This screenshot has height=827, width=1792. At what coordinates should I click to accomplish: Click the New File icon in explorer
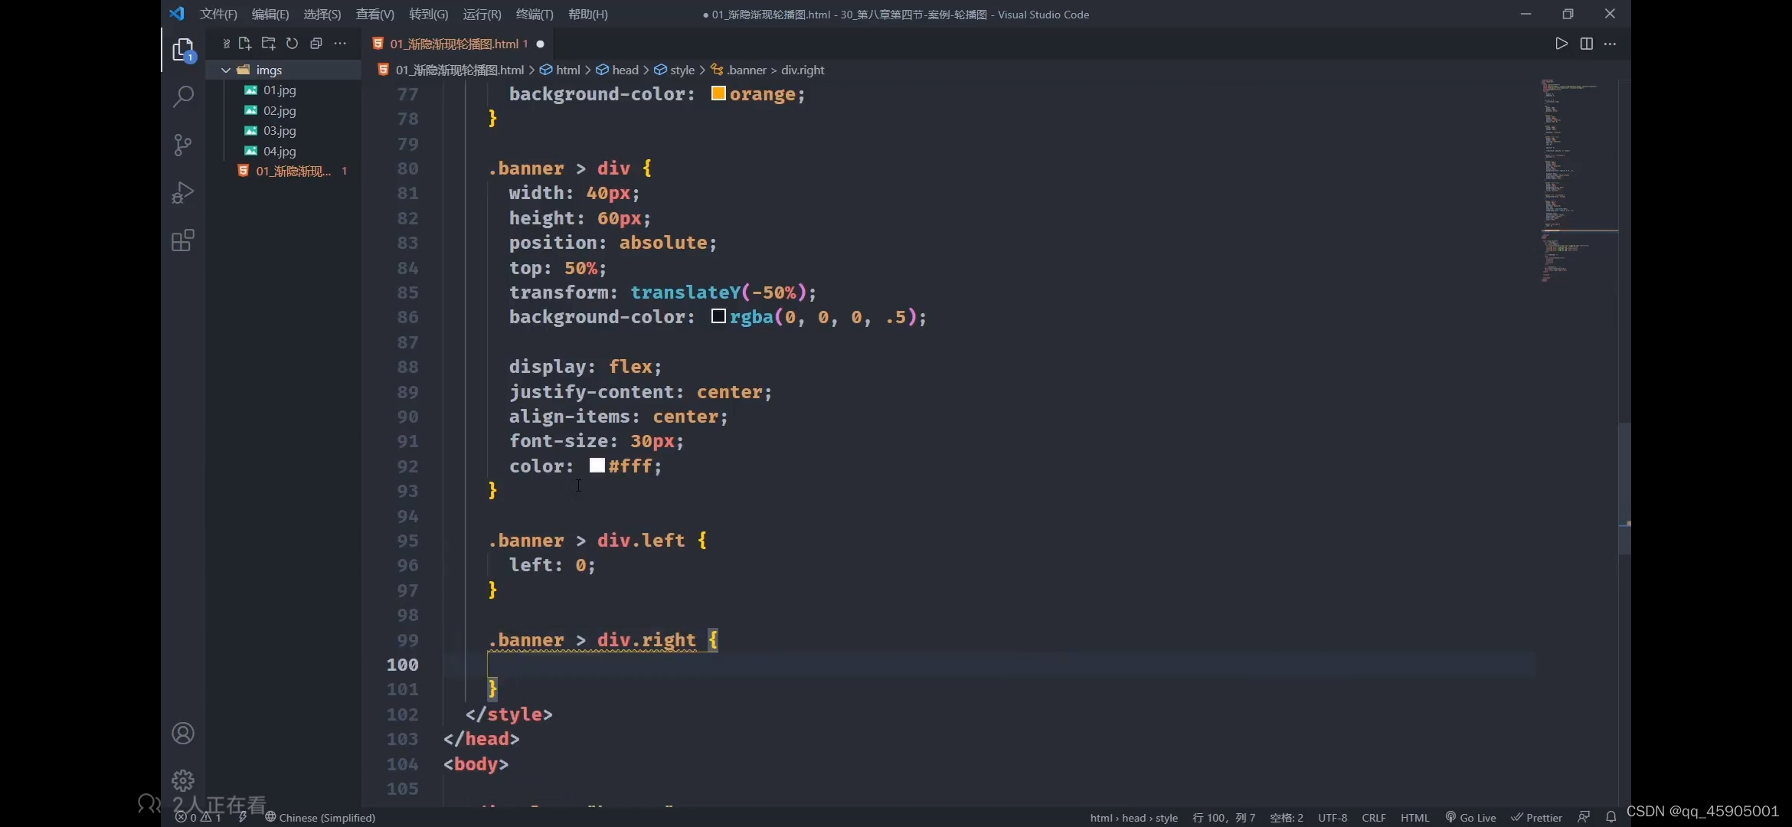coord(245,44)
